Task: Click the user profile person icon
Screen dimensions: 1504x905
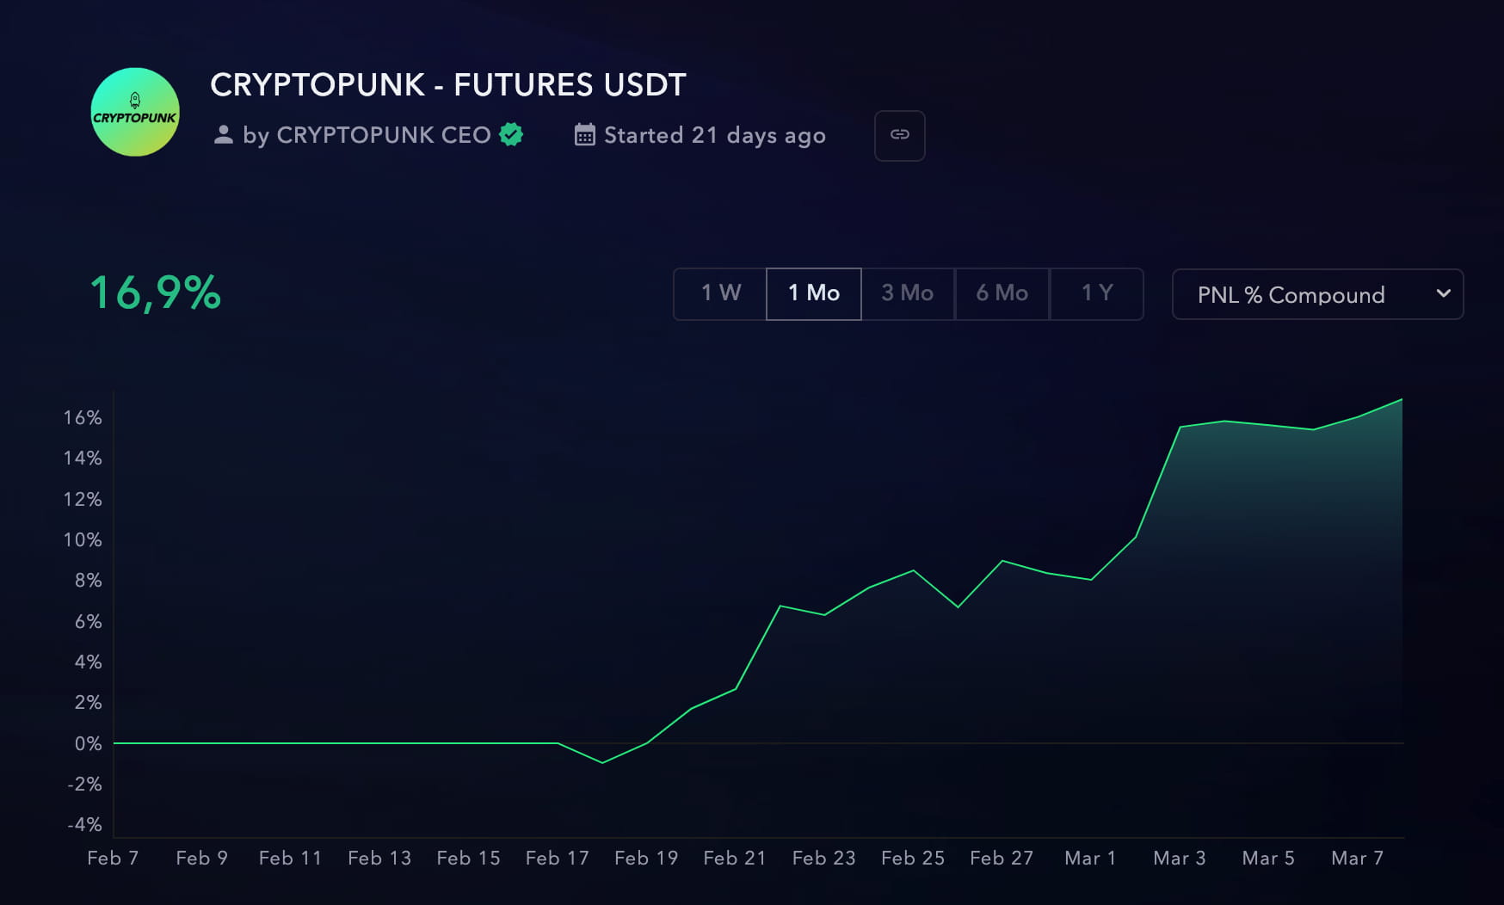Action: click(x=223, y=134)
